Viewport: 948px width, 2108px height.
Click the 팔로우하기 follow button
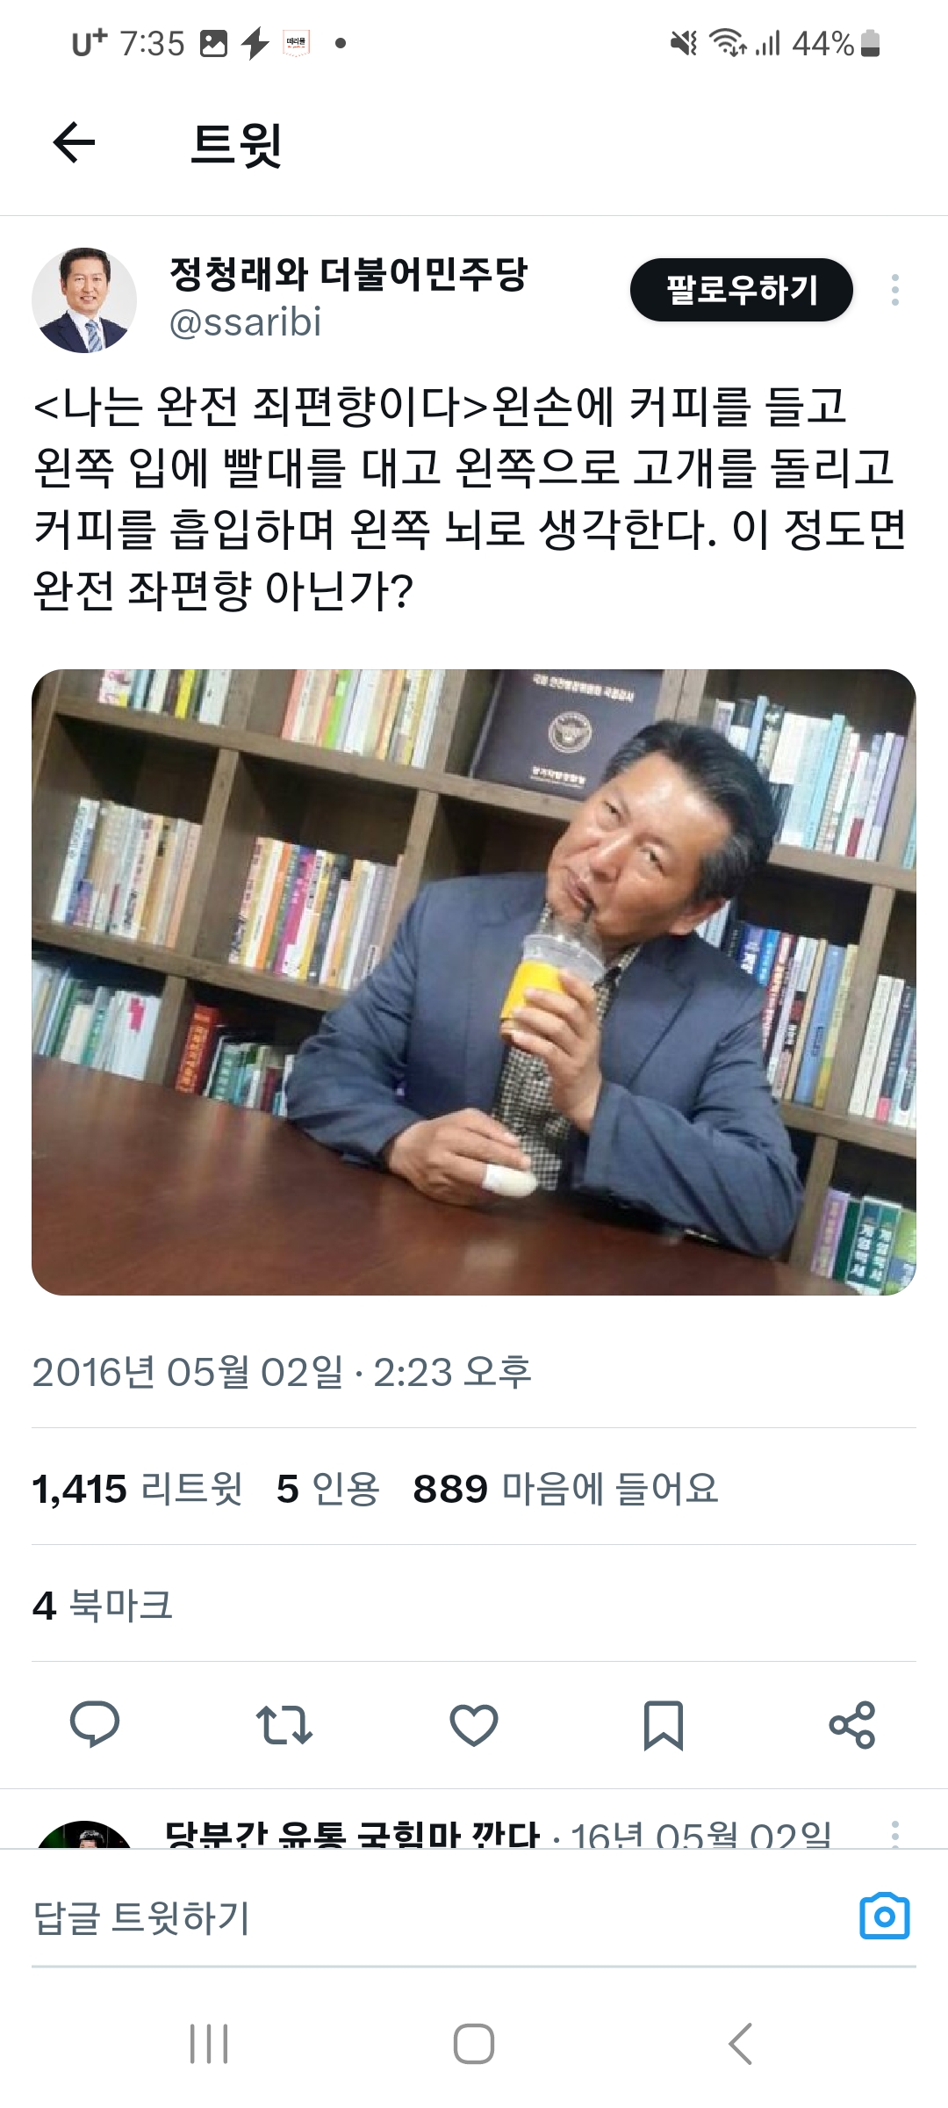point(742,290)
